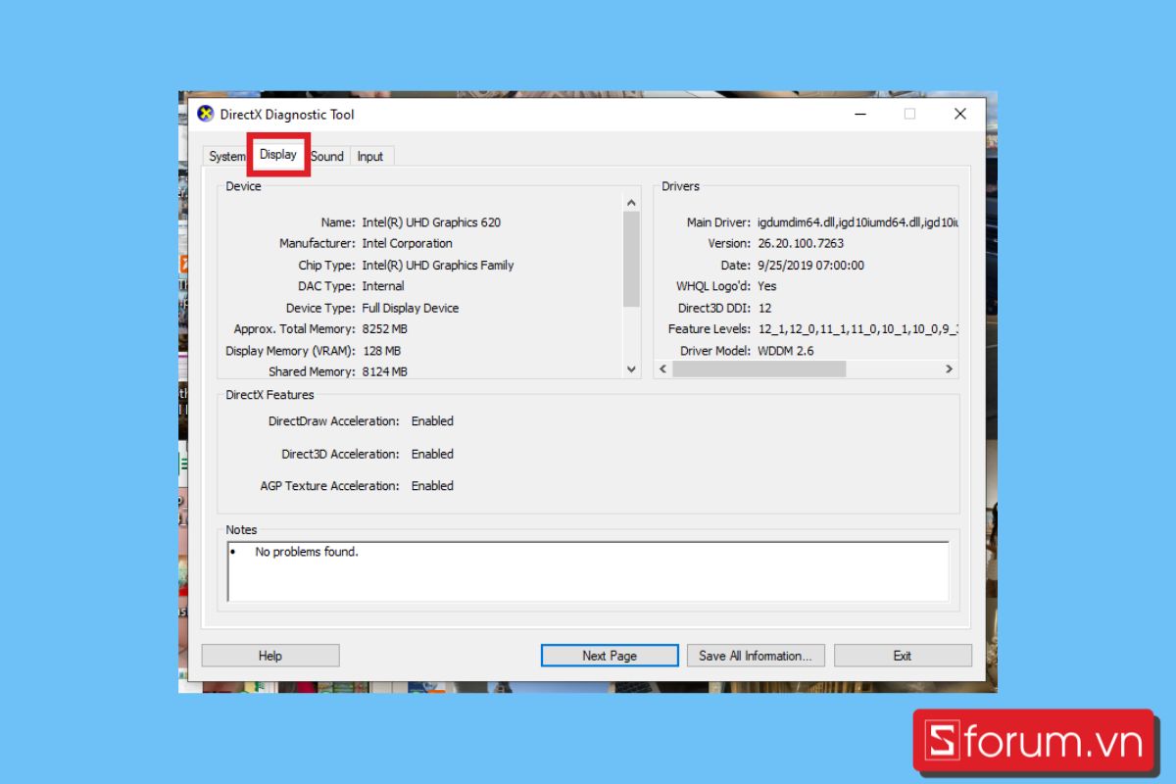Click Drivers scroll right arrow
This screenshot has width=1176, height=784.
[x=949, y=369]
